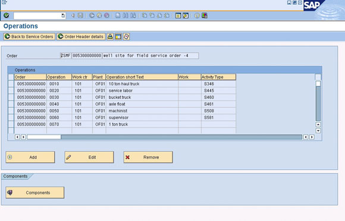Image resolution: width=345 pixels, height=221 pixels.
Task: Click the Create new session icon
Action: 178,15
